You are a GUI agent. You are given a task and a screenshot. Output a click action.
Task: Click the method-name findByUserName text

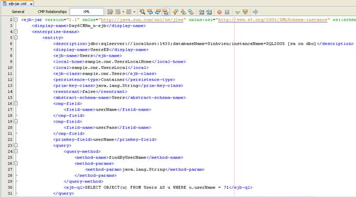coord(127,157)
